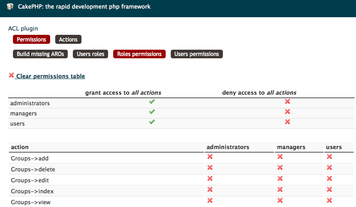This screenshot has width=356, height=207.
Task: Click the Groups->delete action text
Action: coord(33,169)
